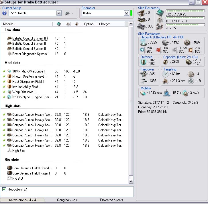The image size is (208, 204).
Task: Click the Defence shield recharge icon
Action: coord(144,62)
